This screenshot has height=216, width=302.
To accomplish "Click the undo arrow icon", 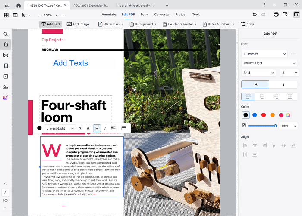I will (255, 15).
